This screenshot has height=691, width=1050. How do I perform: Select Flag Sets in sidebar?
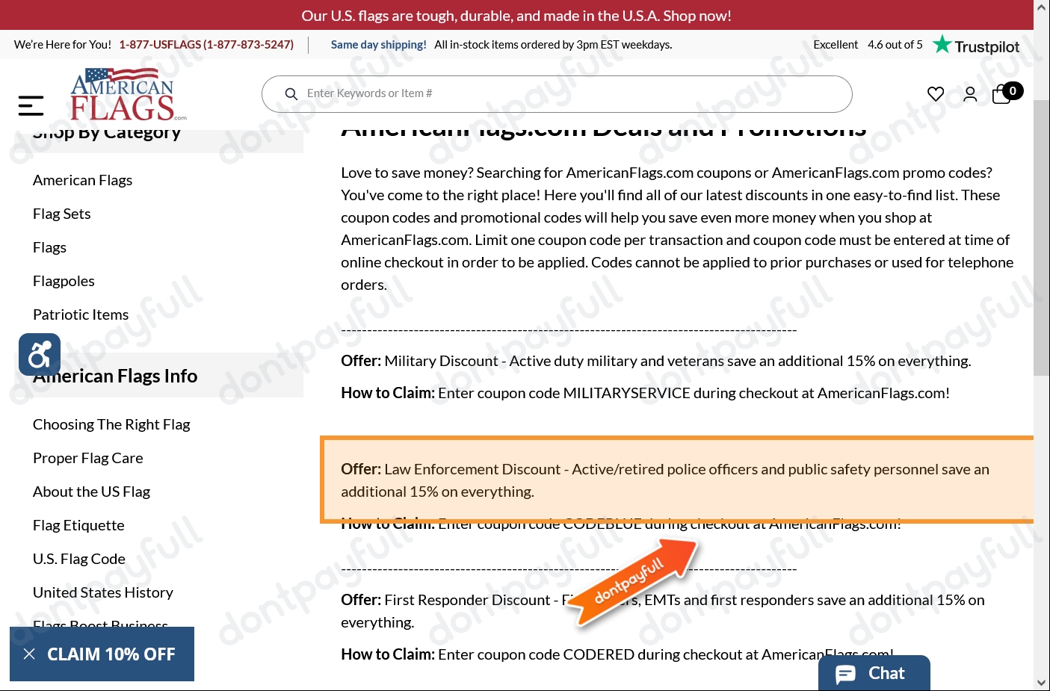61,214
